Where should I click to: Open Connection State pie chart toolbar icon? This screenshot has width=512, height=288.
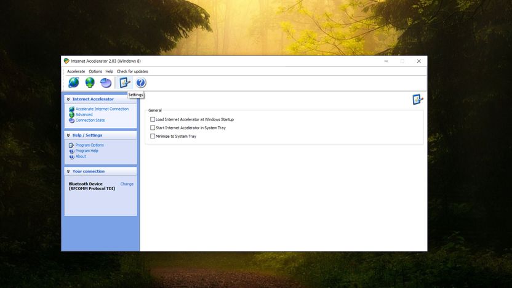(x=106, y=82)
